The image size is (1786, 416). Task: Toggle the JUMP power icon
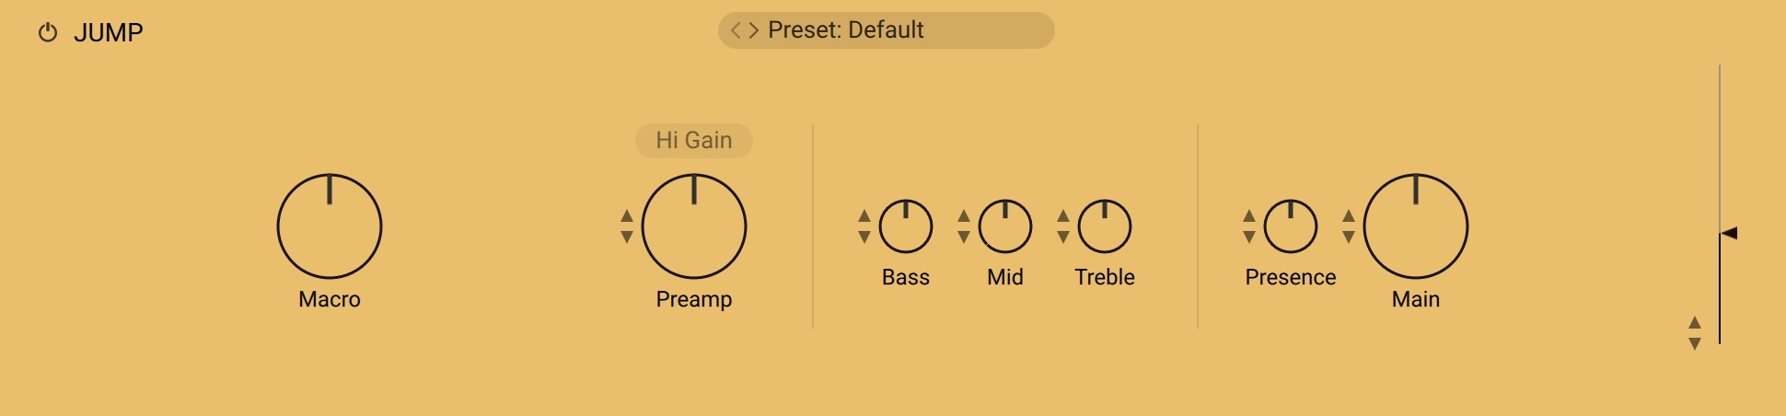pyautogui.click(x=48, y=33)
